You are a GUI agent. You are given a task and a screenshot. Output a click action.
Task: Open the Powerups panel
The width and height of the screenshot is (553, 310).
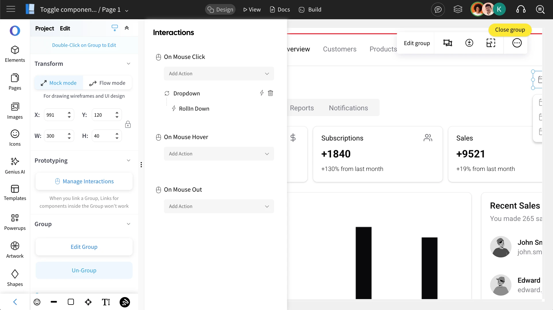tap(15, 222)
